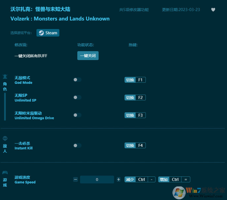This screenshot has height=200, width=227.
Task: Click the game category gamepad icon
Action: click(5, 172)
